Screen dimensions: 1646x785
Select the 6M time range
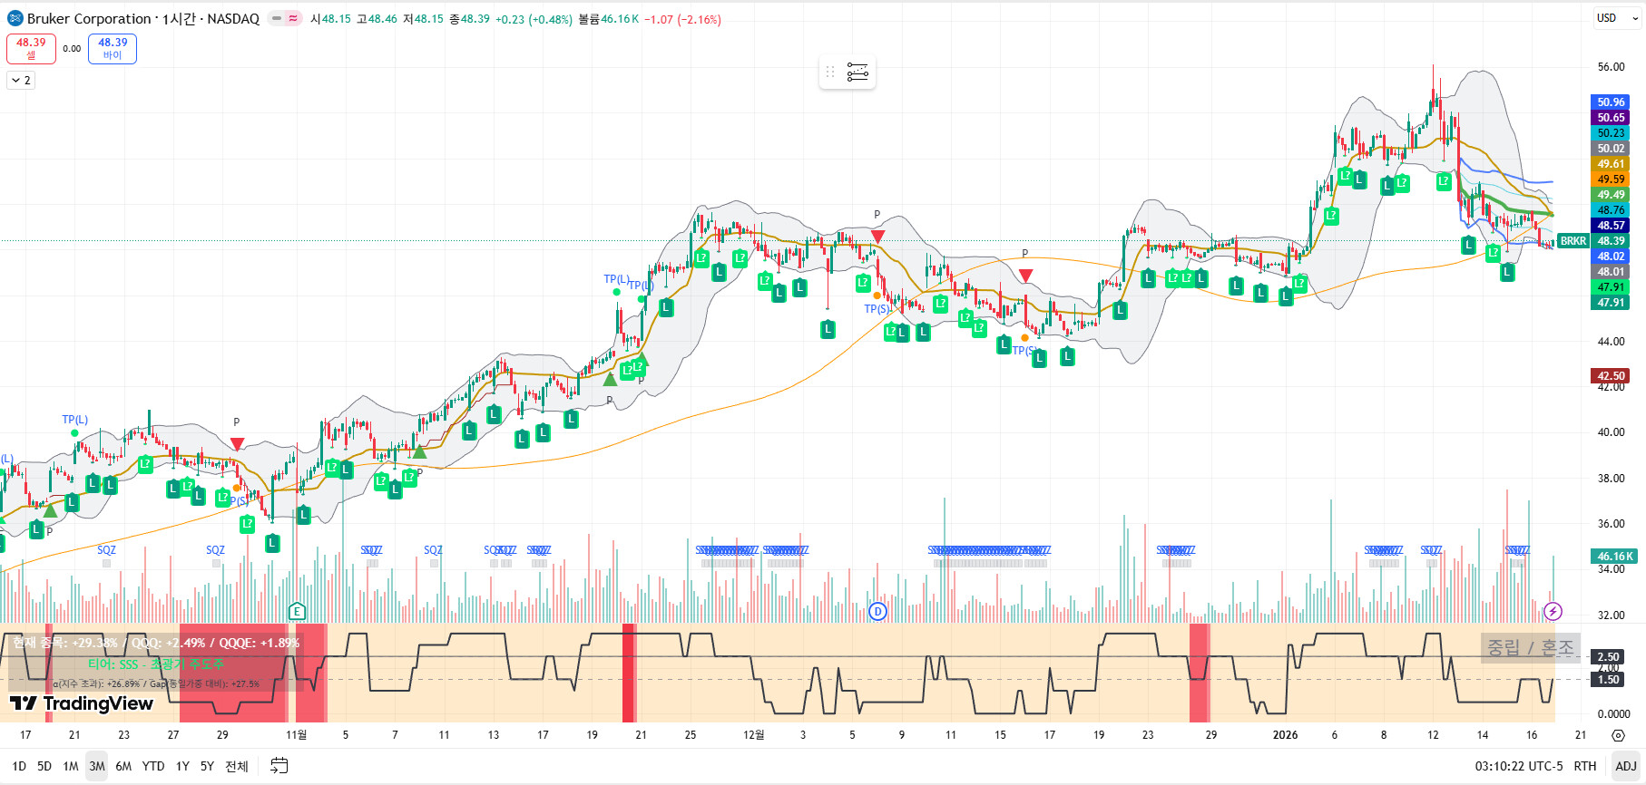click(124, 766)
